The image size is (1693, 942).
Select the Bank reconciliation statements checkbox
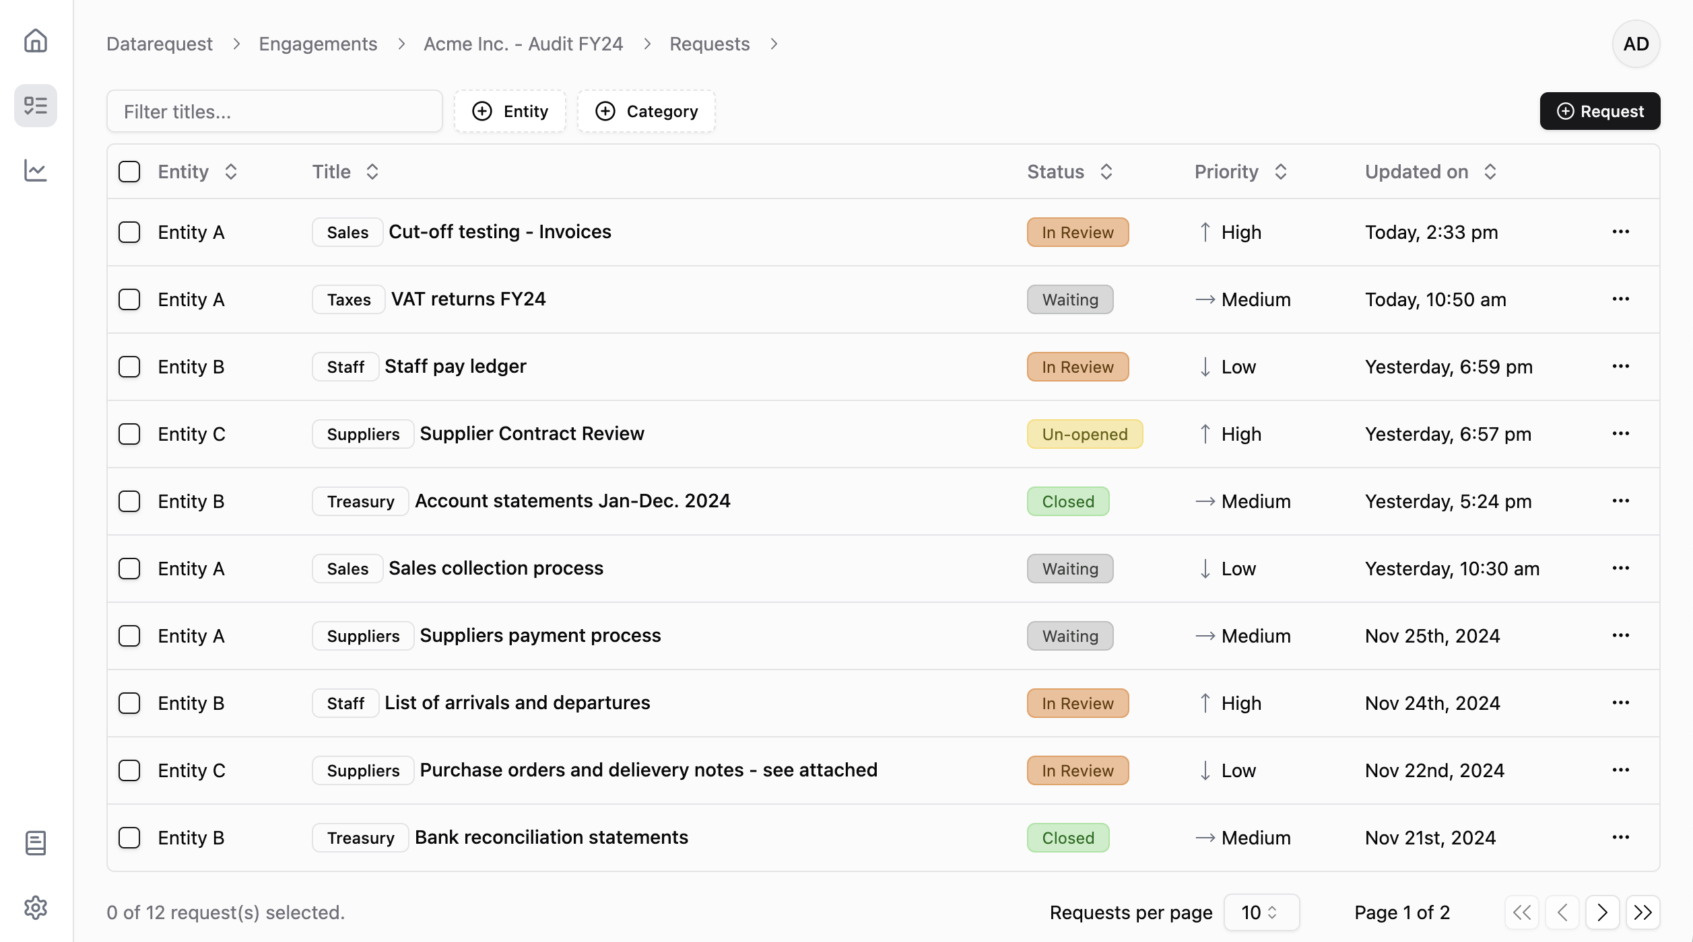pos(129,838)
